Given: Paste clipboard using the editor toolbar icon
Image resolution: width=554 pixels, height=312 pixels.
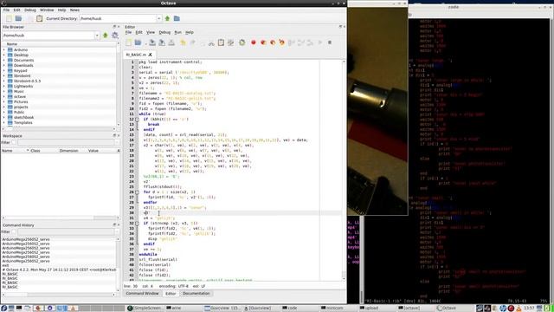Looking at the screenshot, I should (x=221, y=42).
